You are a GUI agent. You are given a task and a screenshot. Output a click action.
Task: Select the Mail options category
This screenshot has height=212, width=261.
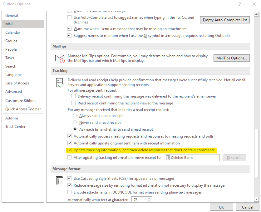tap(23, 24)
